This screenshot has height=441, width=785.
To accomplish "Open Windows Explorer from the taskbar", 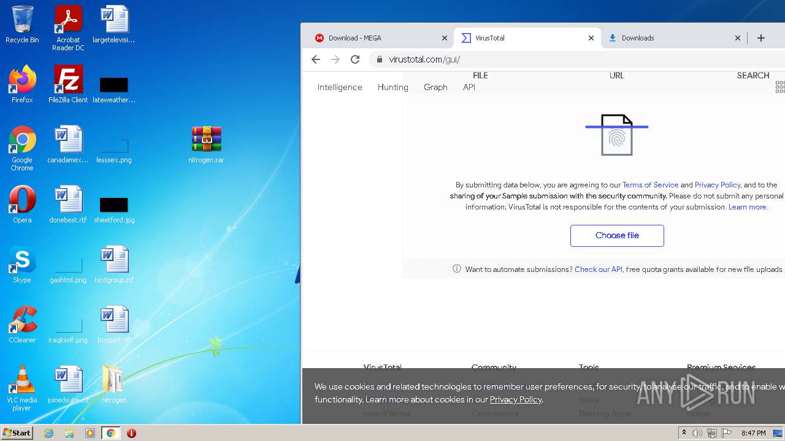I will 69,433.
